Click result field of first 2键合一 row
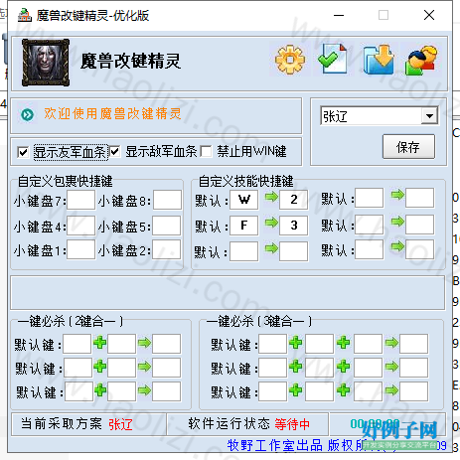Screen dimensions: 460x460 pos(166,344)
